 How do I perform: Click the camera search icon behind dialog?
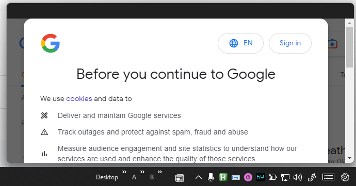click(333, 44)
